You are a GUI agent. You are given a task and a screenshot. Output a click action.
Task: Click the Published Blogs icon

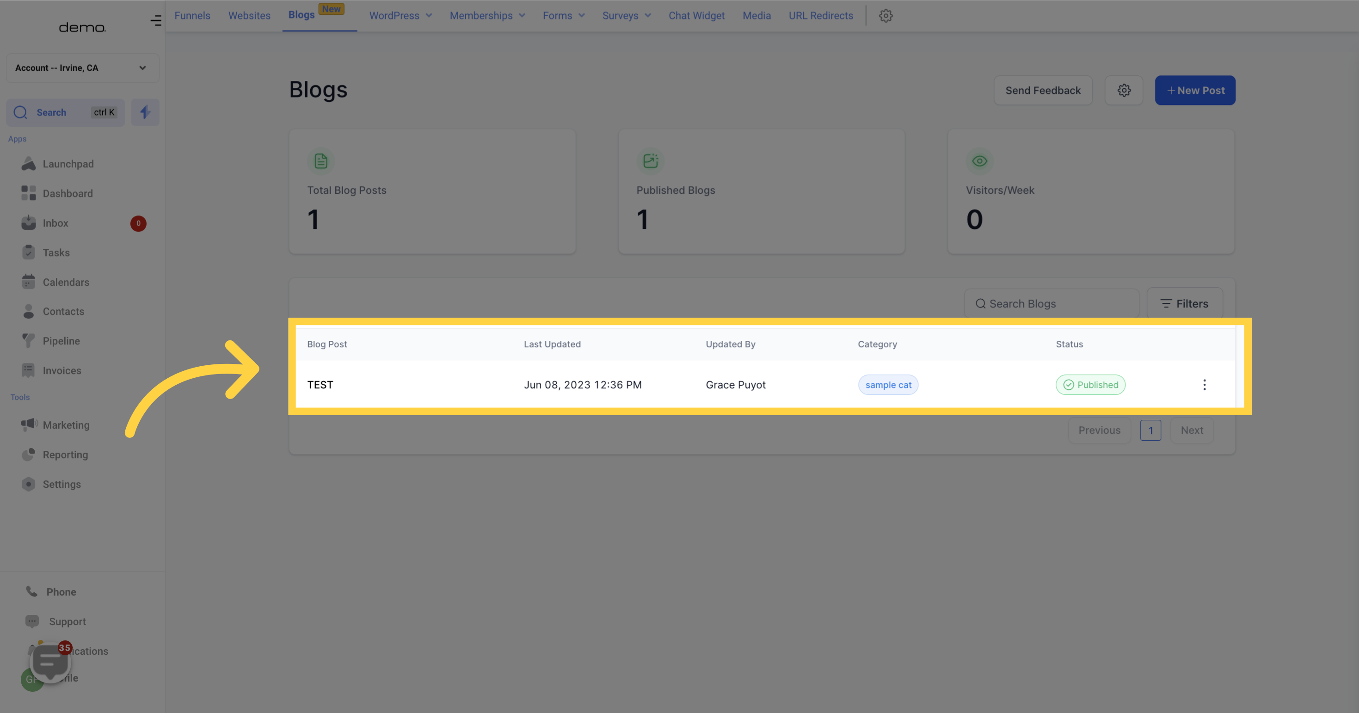point(651,161)
